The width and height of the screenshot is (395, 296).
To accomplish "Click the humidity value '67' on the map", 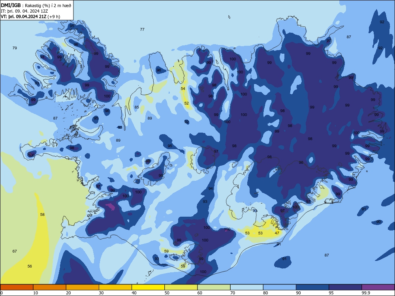I will click(x=15, y=251).
